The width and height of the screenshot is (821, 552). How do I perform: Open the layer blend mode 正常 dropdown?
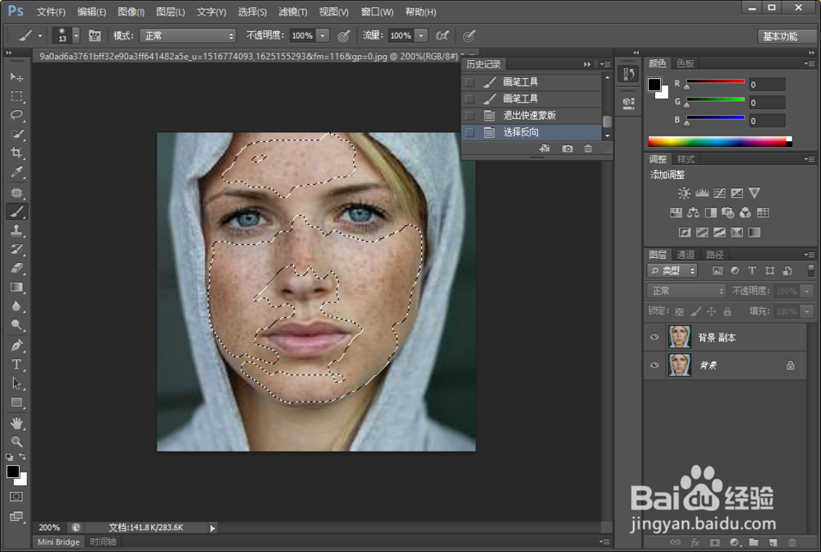(686, 292)
